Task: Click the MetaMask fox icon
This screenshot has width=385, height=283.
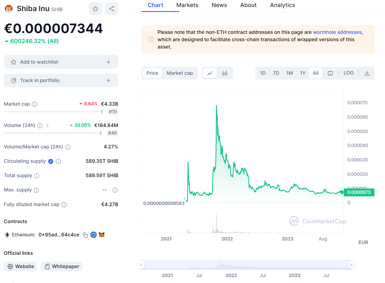Action: coord(102,235)
